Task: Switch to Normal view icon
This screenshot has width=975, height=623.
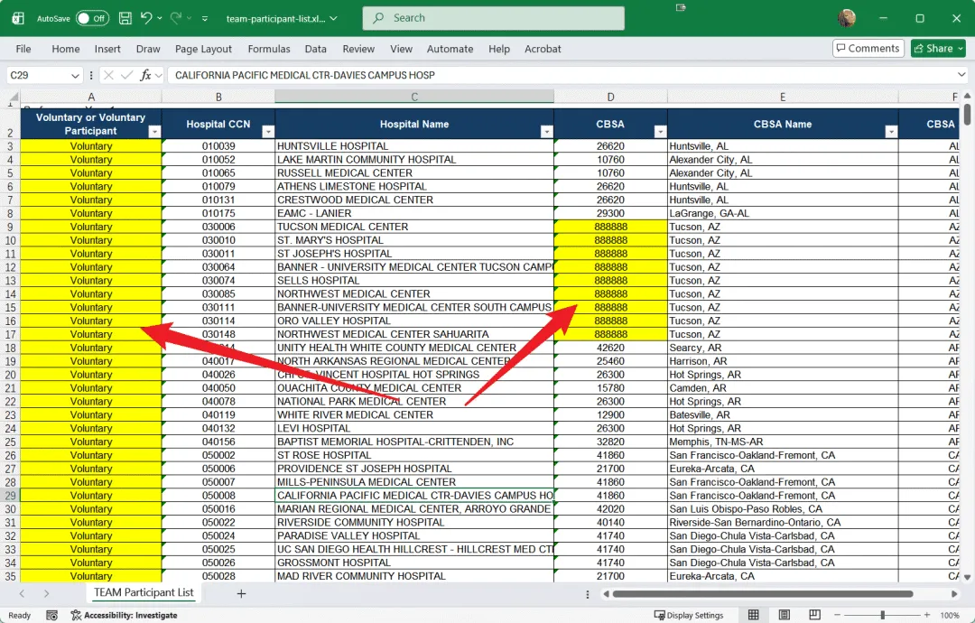Action: 754,615
